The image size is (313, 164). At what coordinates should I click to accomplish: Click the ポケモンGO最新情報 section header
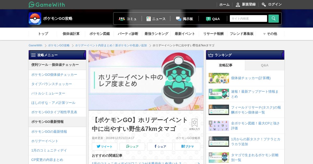(x=57, y=122)
